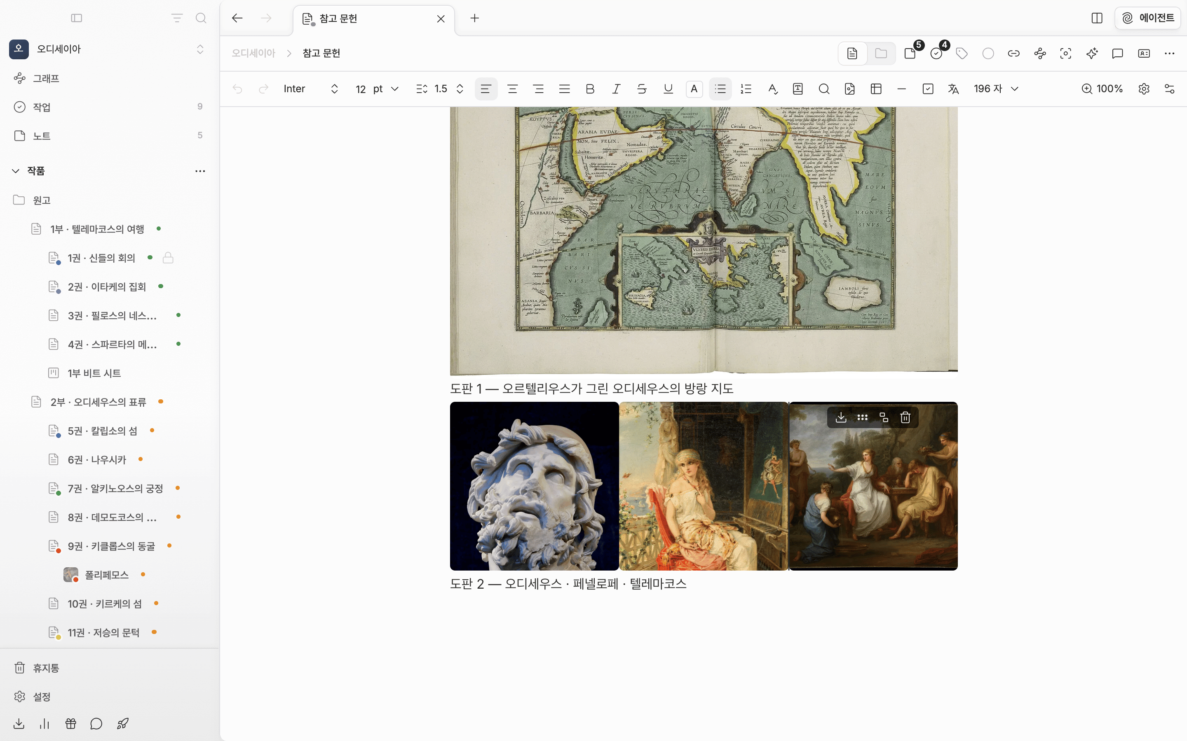Viewport: 1187px width, 741px height.
Task: Toggle bulleted list
Action: [x=720, y=89]
